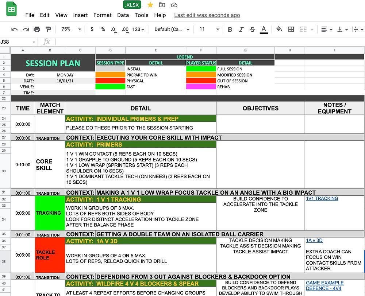Select column G header
365x296 pixels.
click(245, 50)
